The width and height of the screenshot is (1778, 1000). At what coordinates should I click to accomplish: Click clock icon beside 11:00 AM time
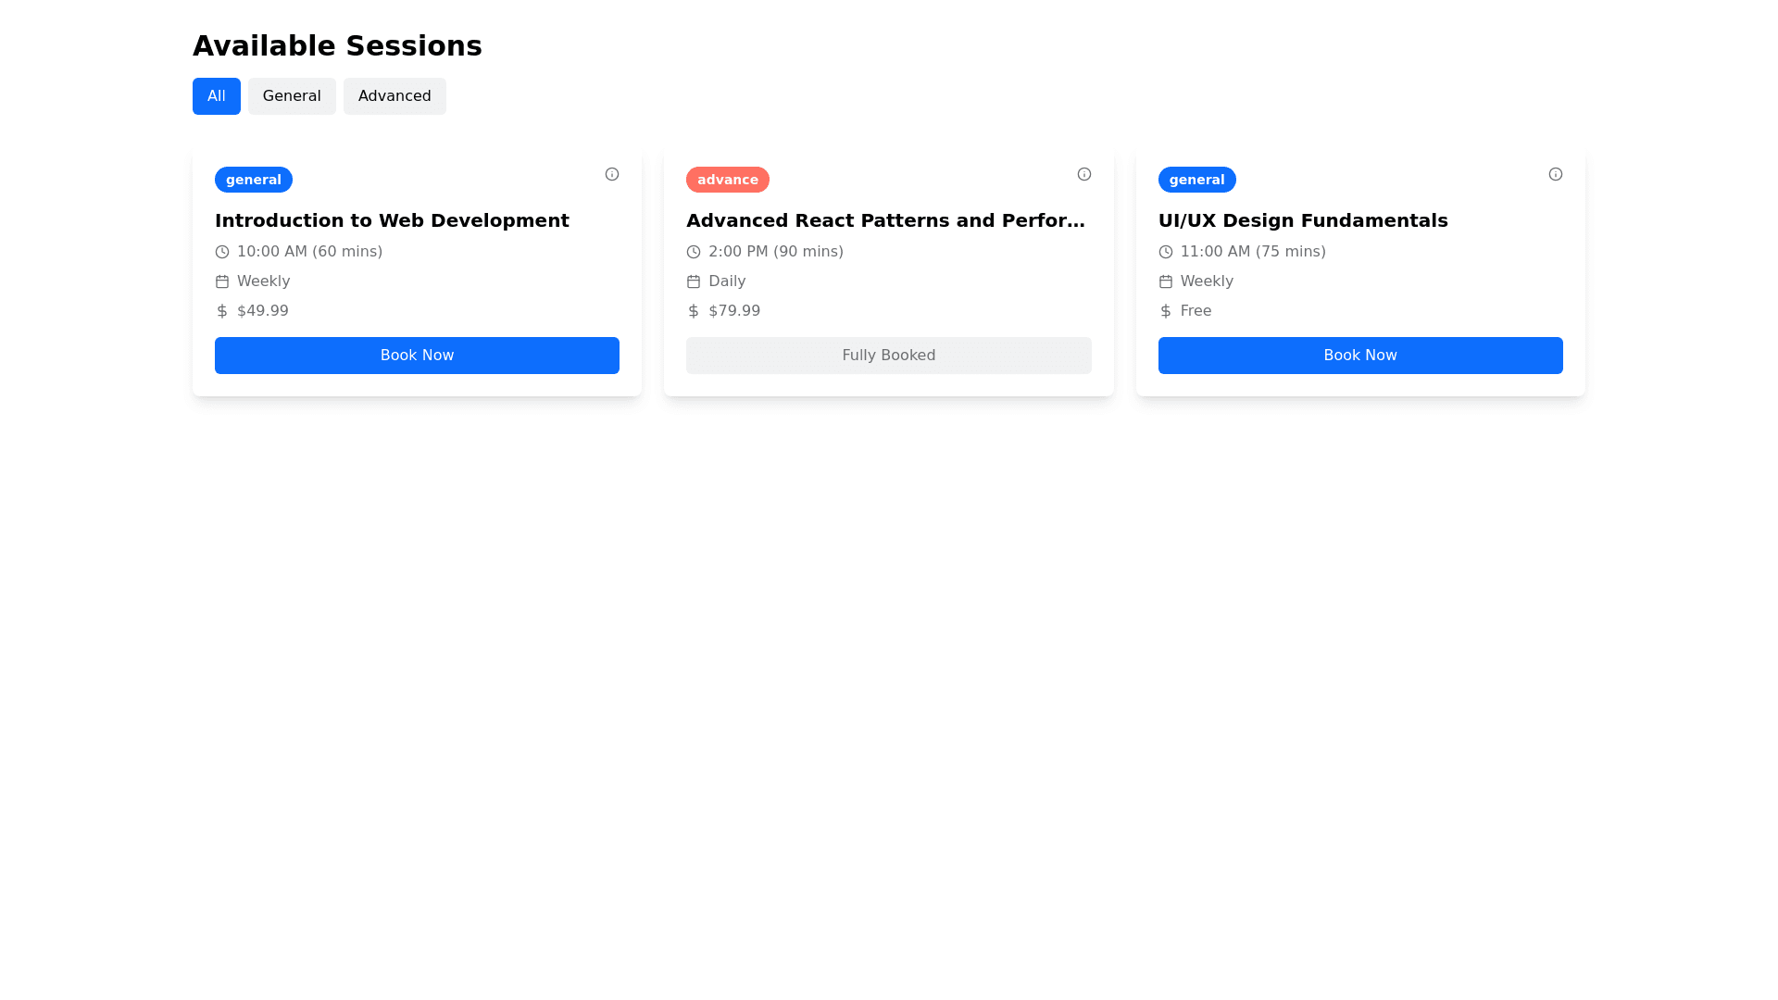tap(1165, 252)
